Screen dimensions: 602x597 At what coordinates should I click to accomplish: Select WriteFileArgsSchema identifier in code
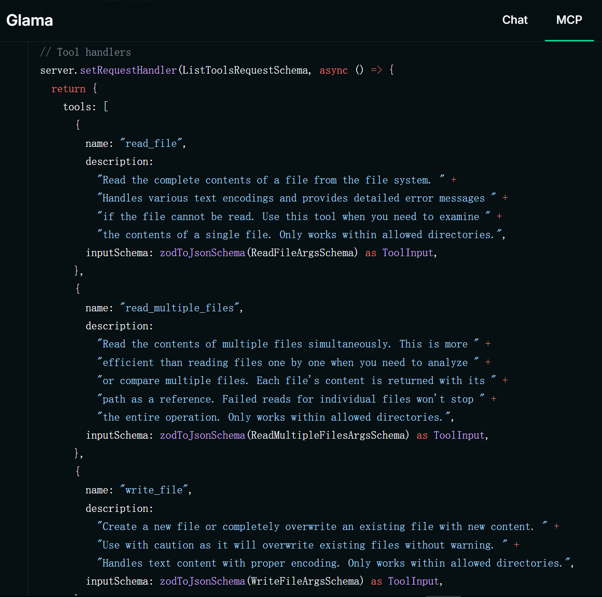click(305, 581)
